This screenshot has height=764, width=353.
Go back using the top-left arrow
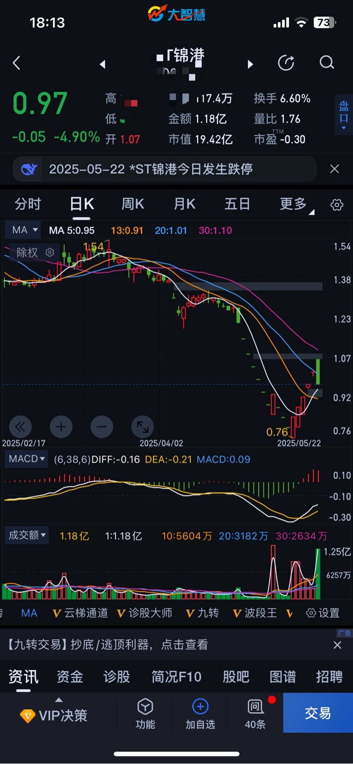(17, 63)
